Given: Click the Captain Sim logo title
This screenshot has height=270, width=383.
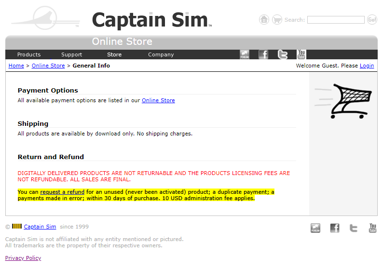Looking at the screenshot, I should coord(151,20).
